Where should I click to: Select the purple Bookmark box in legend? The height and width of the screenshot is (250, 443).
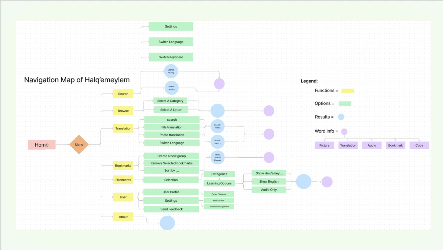pos(396,145)
